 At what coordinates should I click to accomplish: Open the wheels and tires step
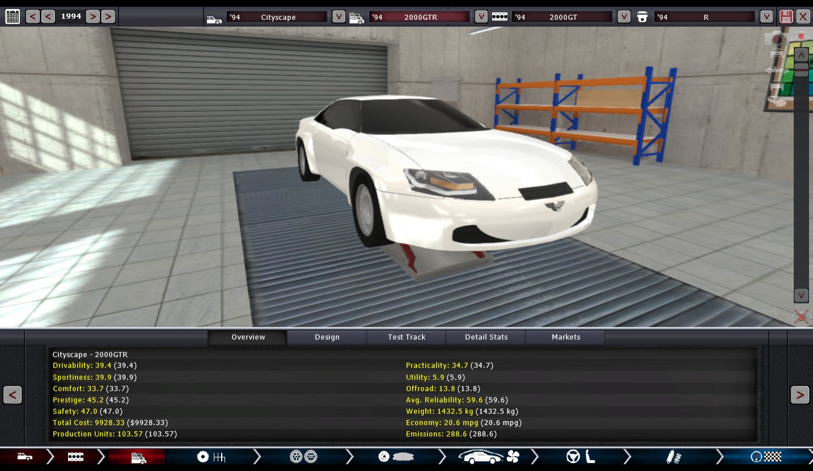click(303, 457)
